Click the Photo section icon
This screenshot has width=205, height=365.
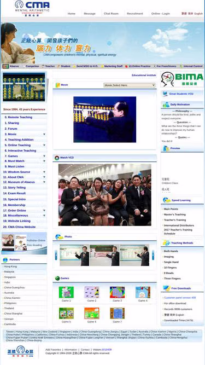coord(59,237)
